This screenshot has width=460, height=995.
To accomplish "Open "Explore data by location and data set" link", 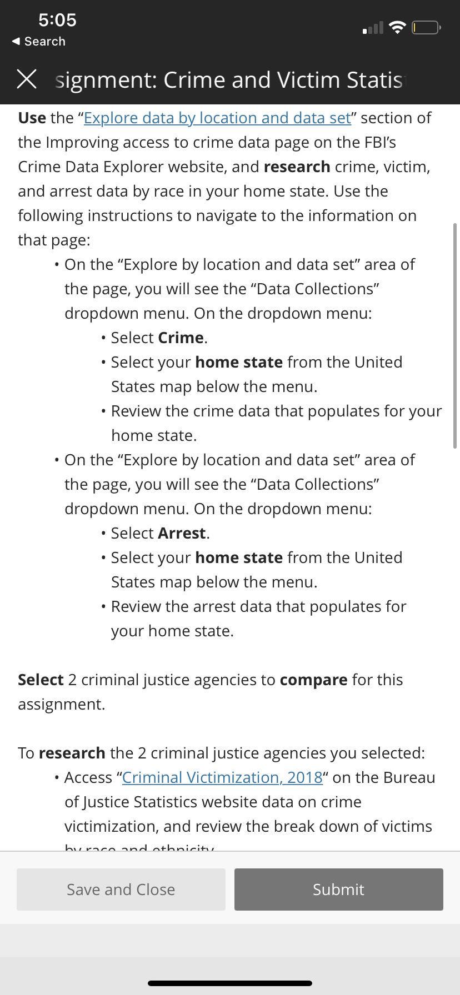I will point(217,118).
